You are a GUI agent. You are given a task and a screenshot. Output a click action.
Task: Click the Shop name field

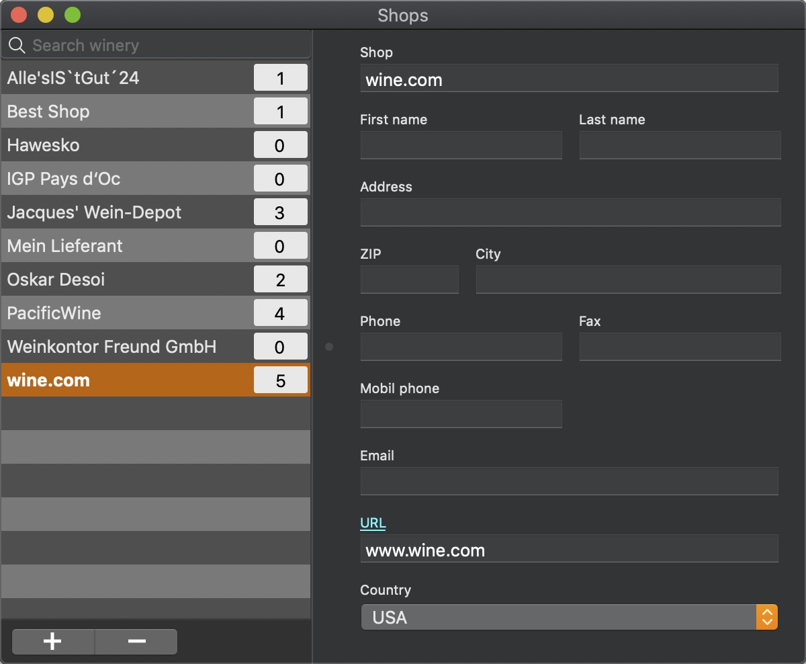(x=570, y=78)
